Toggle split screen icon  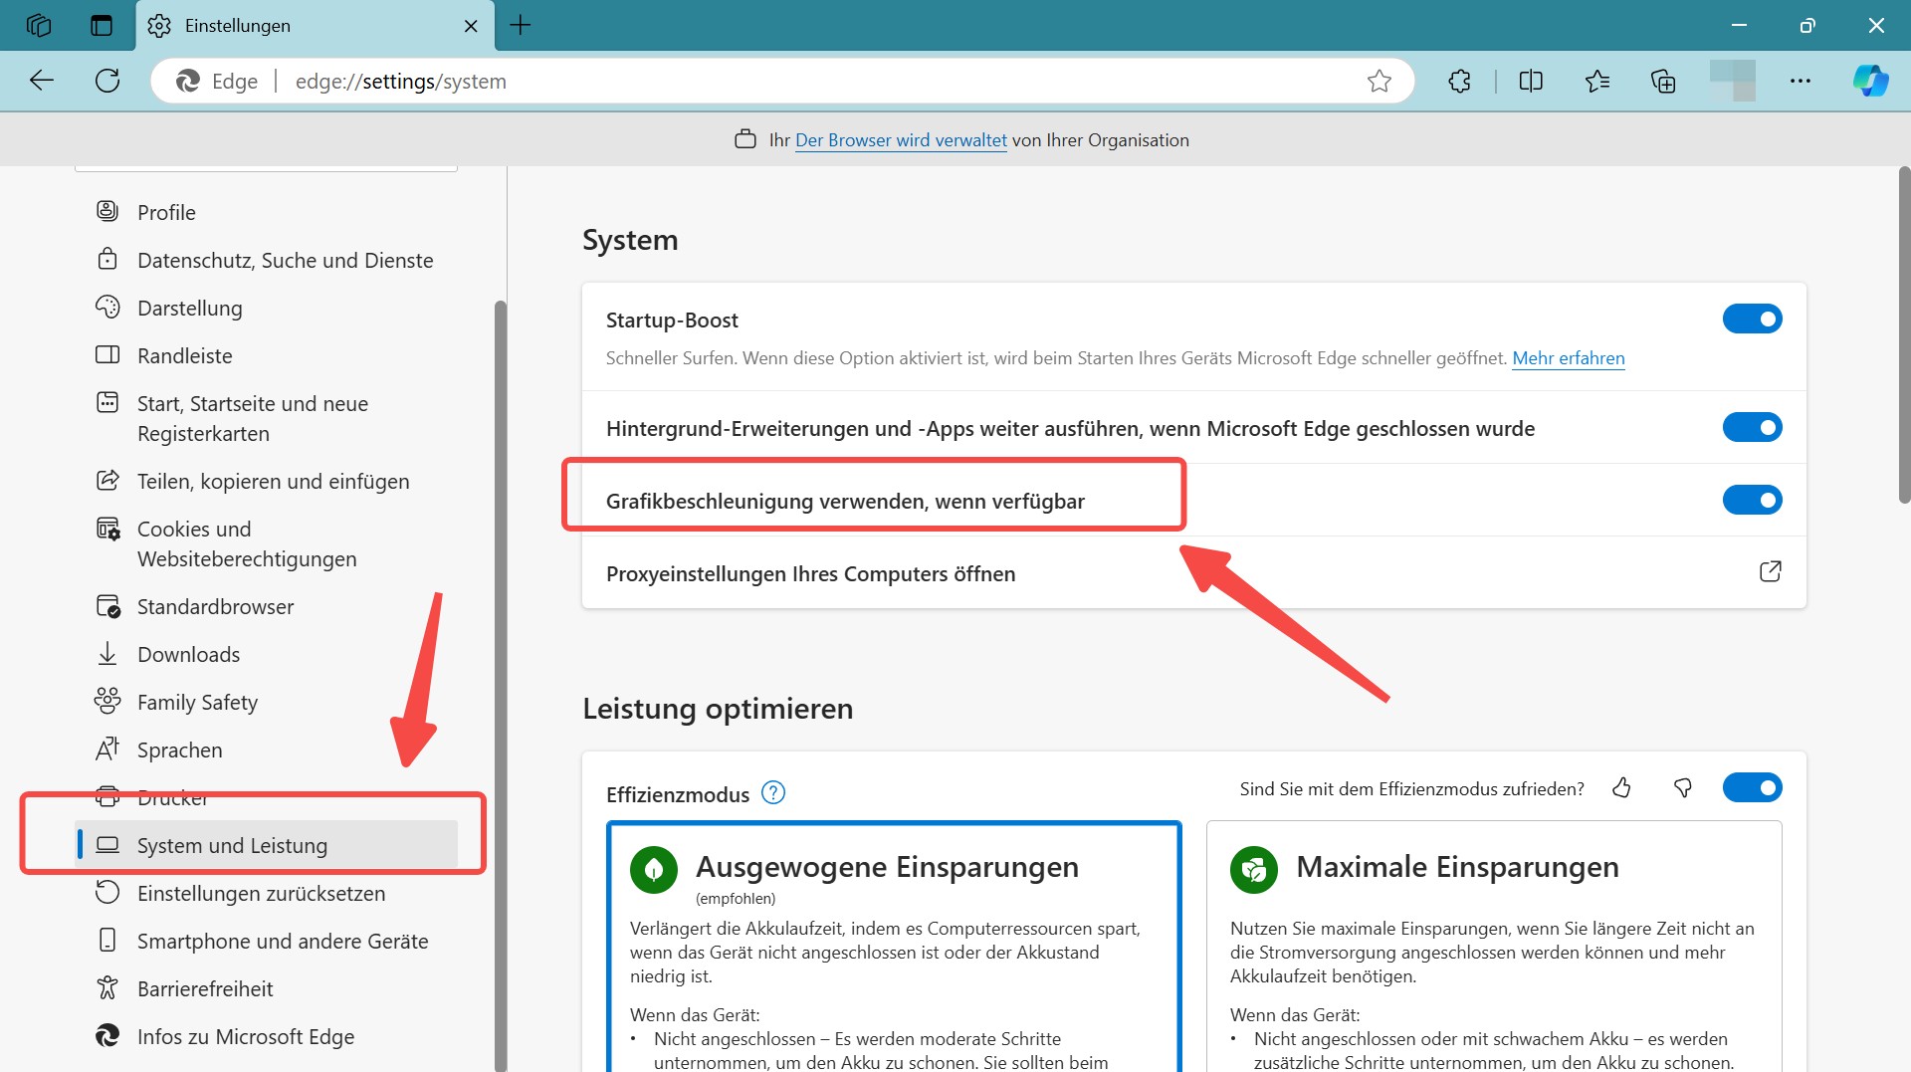pos(1531,81)
